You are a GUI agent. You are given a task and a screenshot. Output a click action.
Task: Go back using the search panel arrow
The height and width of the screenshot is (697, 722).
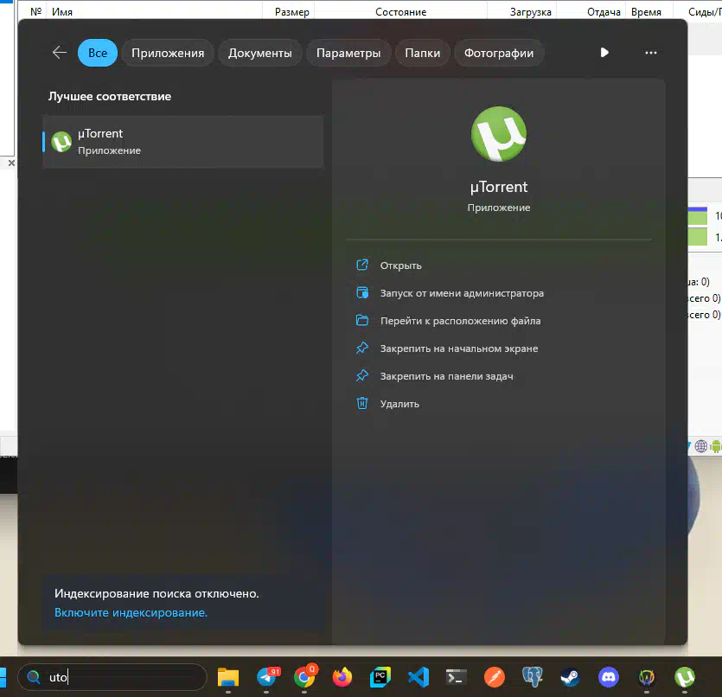click(60, 53)
